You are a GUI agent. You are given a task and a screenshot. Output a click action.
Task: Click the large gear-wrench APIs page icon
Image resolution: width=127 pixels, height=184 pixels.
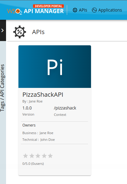[20, 32]
